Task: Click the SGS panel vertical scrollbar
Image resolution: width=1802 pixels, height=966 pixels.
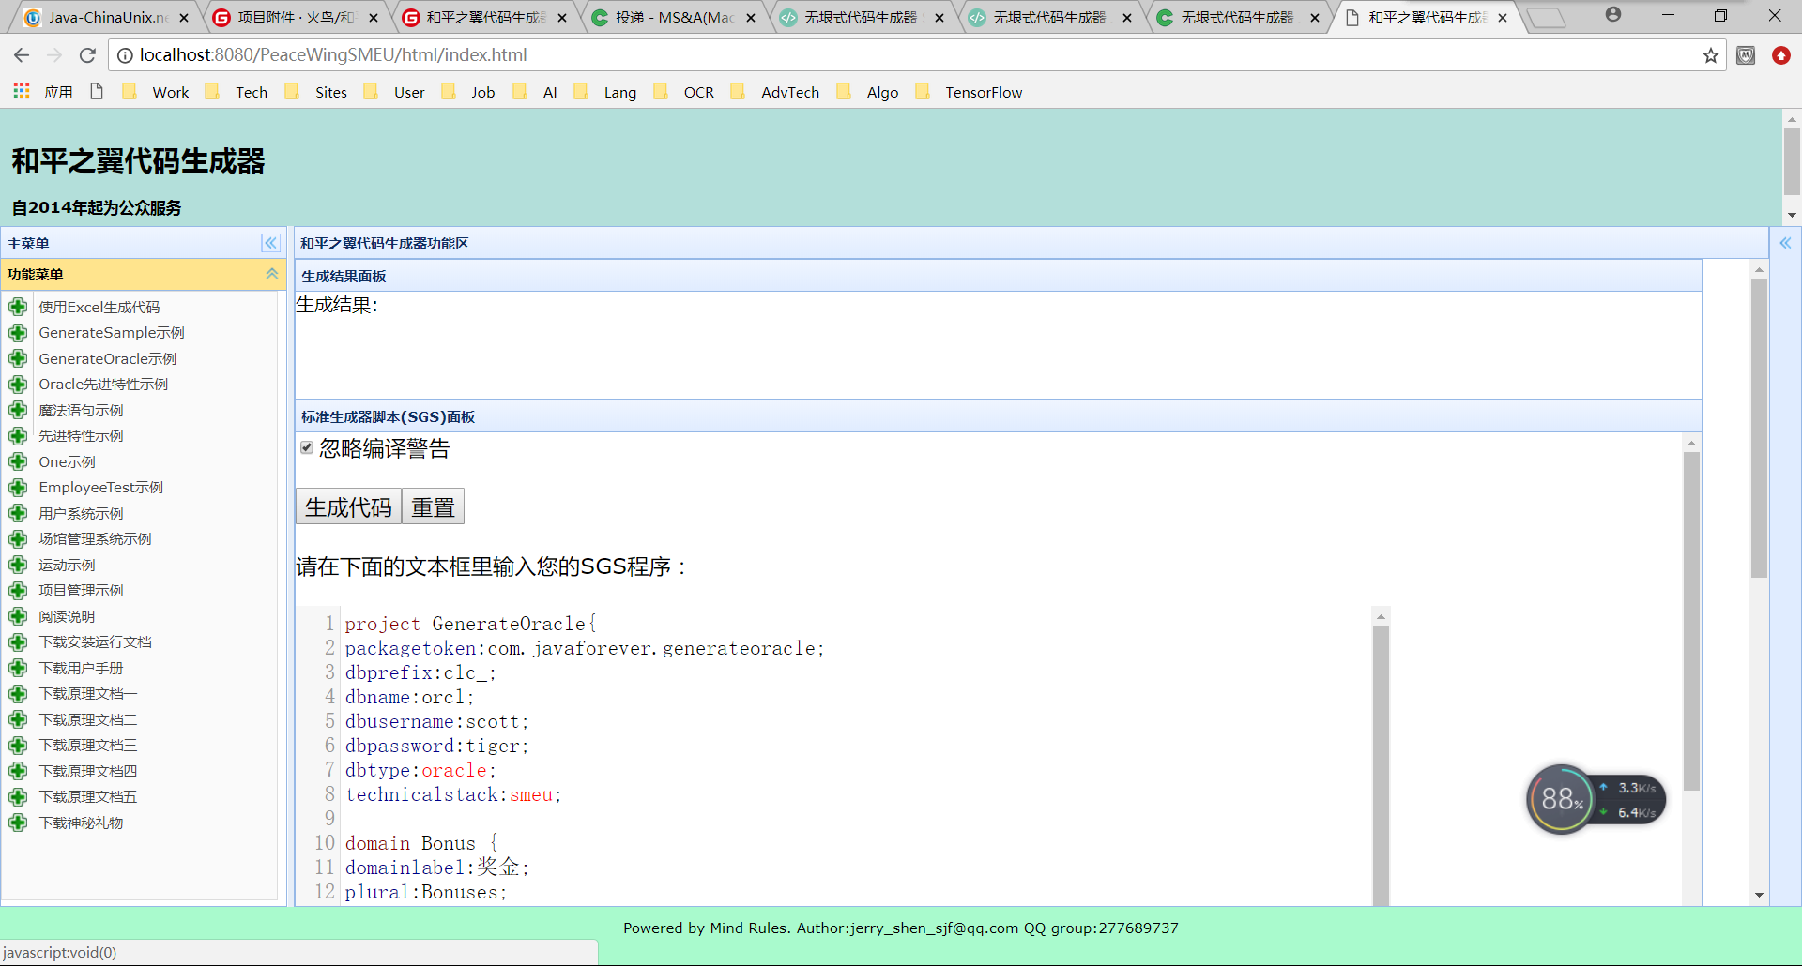Action: (x=1691, y=619)
